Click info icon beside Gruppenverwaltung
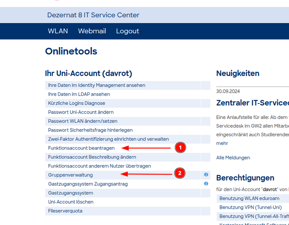The width and height of the screenshot is (289, 225). [x=206, y=175]
